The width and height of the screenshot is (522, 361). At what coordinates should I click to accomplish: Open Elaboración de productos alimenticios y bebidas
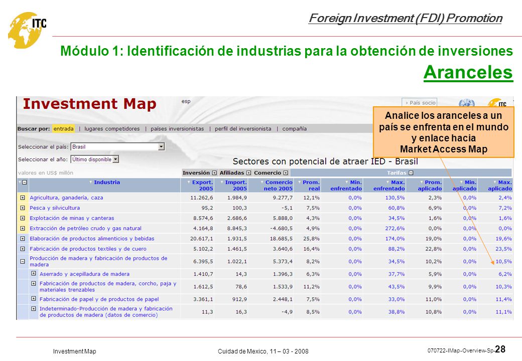click(x=92, y=239)
